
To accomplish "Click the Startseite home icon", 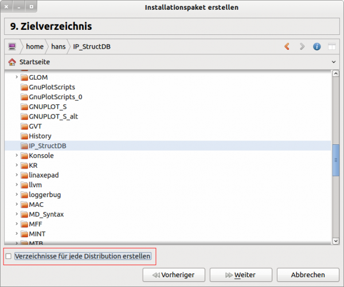I will pos(12,61).
